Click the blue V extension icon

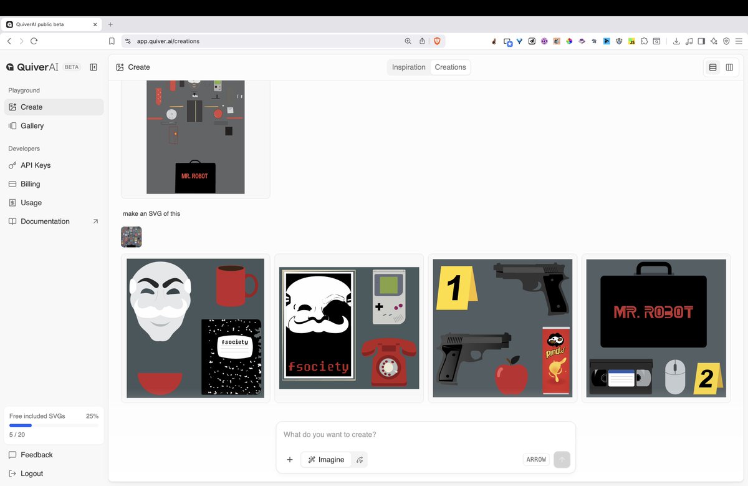coord(519,41)
